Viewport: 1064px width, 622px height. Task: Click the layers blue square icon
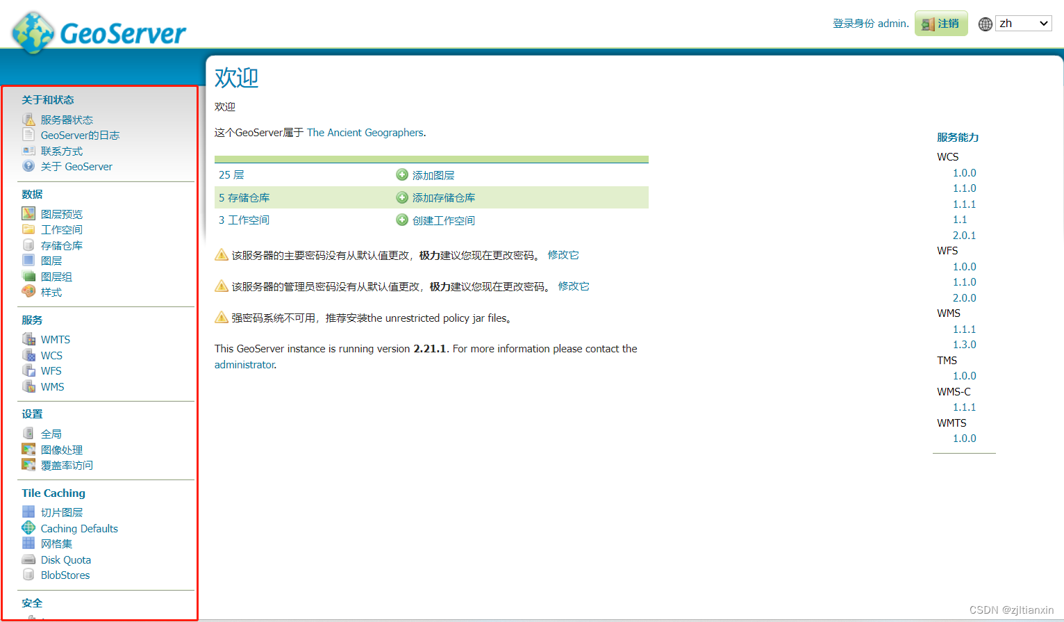pos(28,261)
